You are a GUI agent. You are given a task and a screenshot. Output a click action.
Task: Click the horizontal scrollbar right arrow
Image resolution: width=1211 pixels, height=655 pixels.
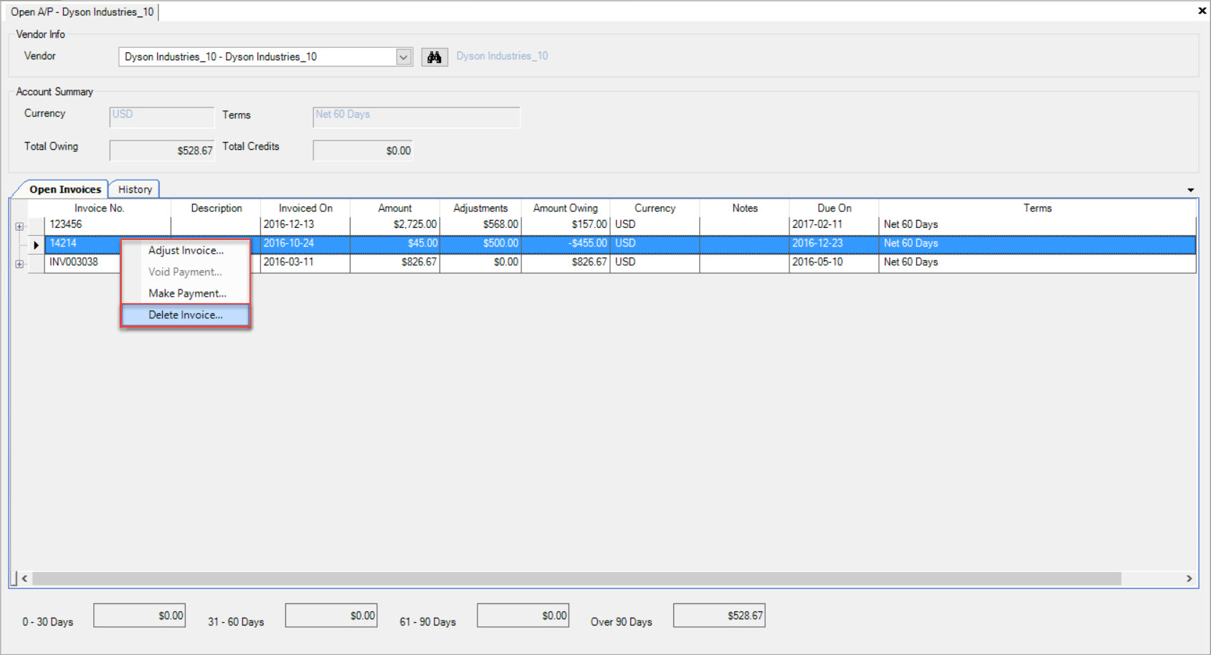coord(1189,578)
